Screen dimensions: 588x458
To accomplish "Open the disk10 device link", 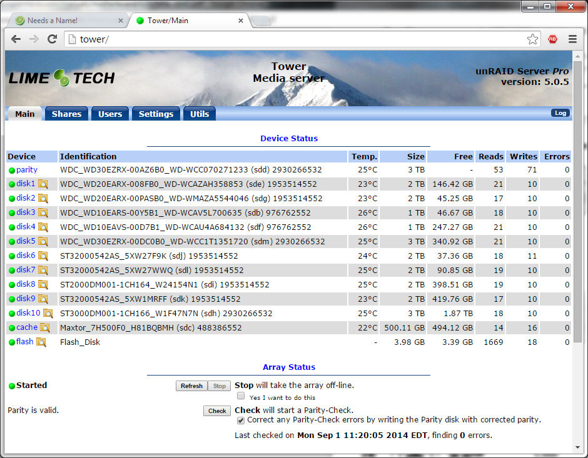I will point(29,313).
